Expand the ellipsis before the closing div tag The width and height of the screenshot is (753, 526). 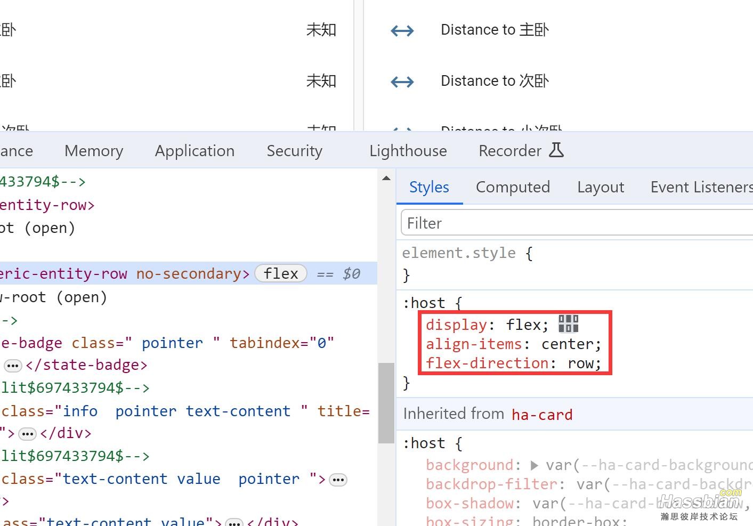[x=27, y=434]
